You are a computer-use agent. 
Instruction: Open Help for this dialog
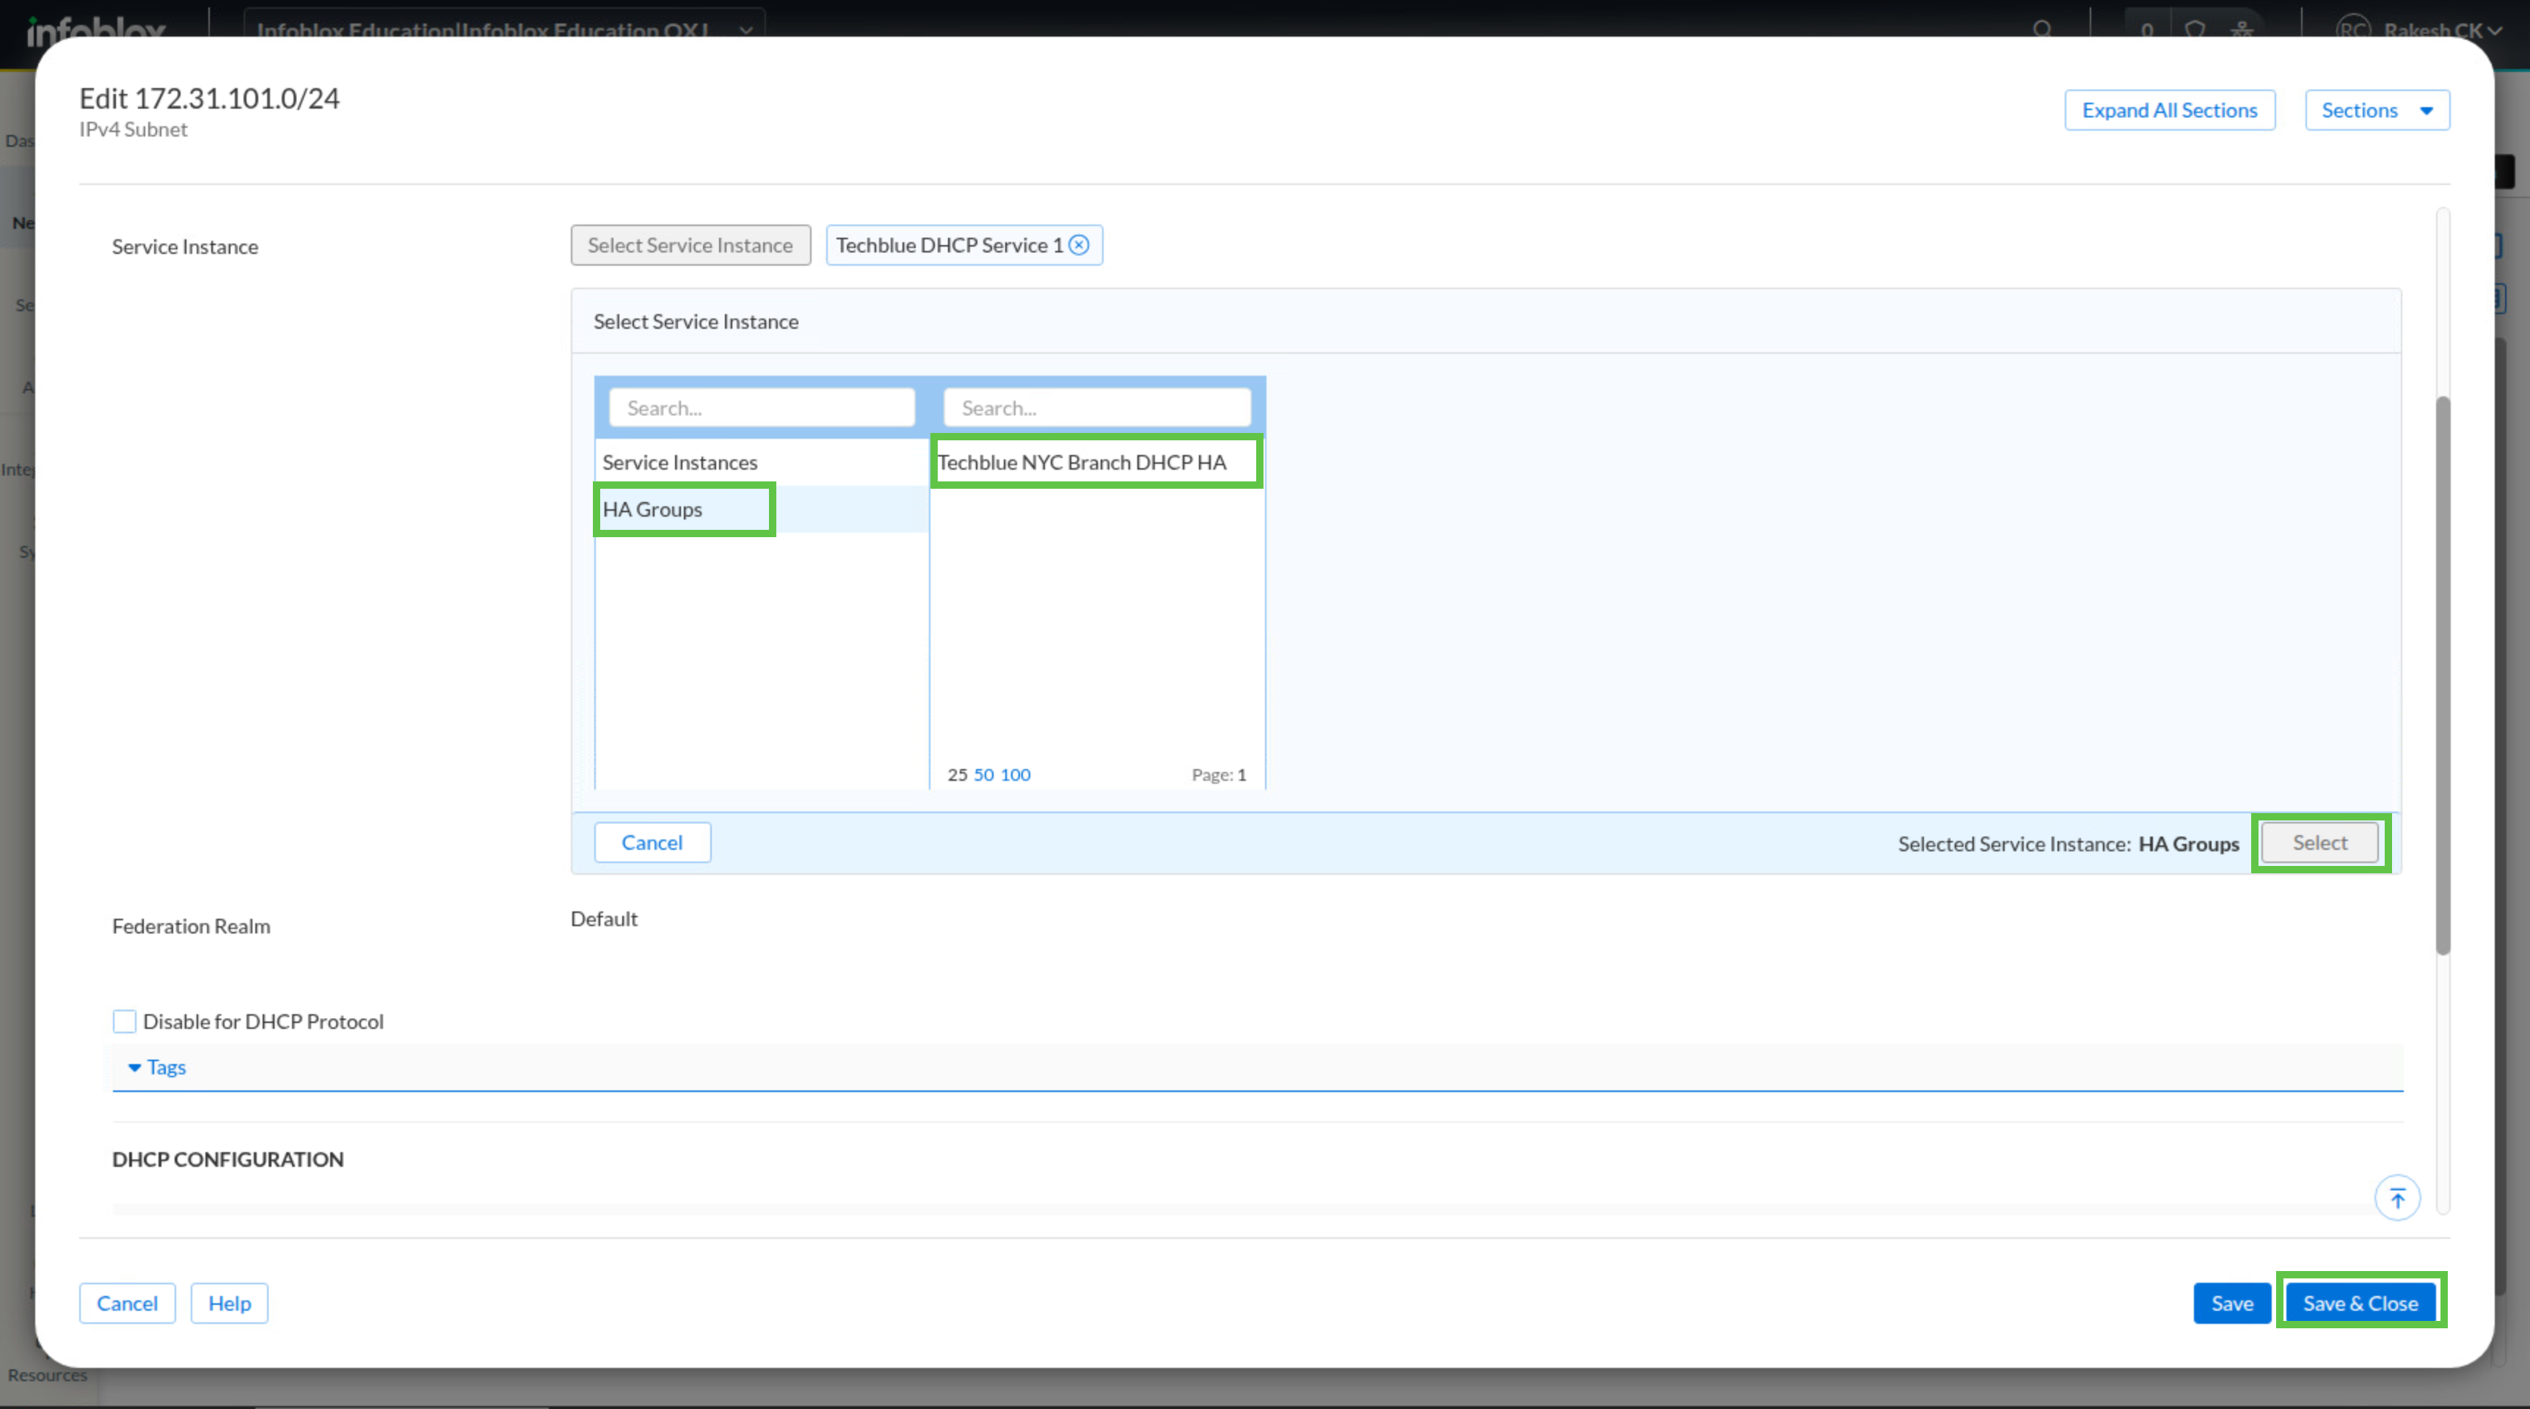click(x=230, y=1303)
